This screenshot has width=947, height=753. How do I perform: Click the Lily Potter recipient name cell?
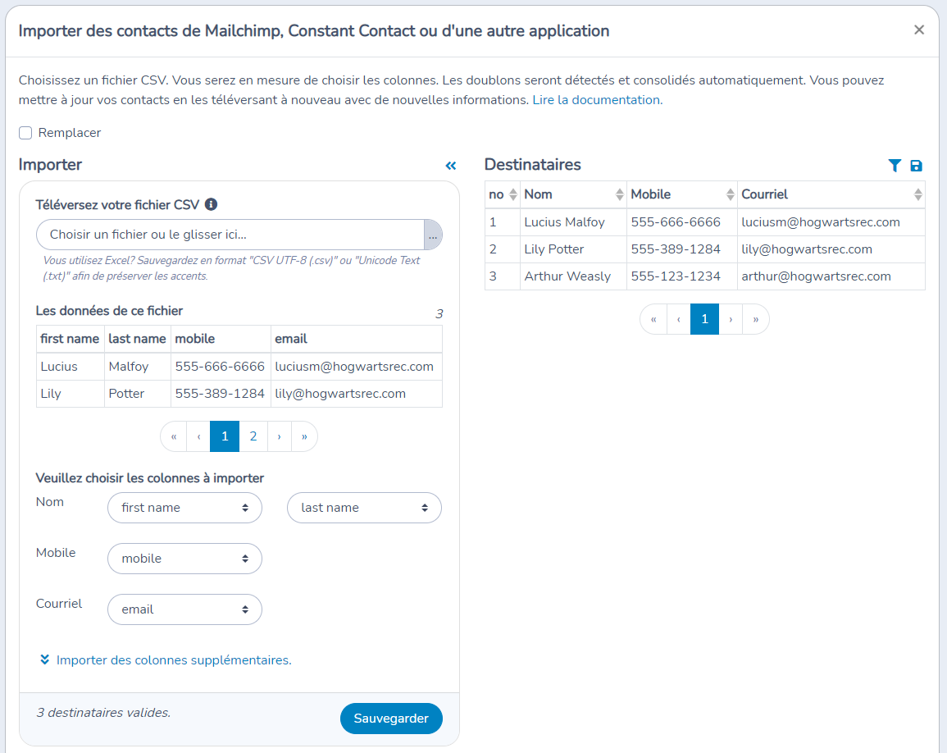point(573,249)
